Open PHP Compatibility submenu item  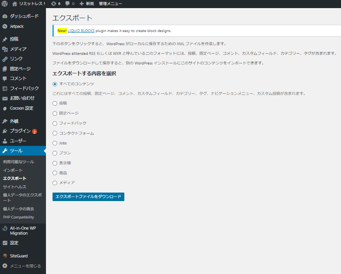pyautogui.click(x=19, y=217)
